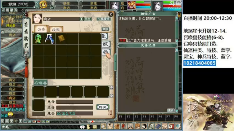Open the computer system settings icon
Screen dimensions: 234x131
pos(178,126)
